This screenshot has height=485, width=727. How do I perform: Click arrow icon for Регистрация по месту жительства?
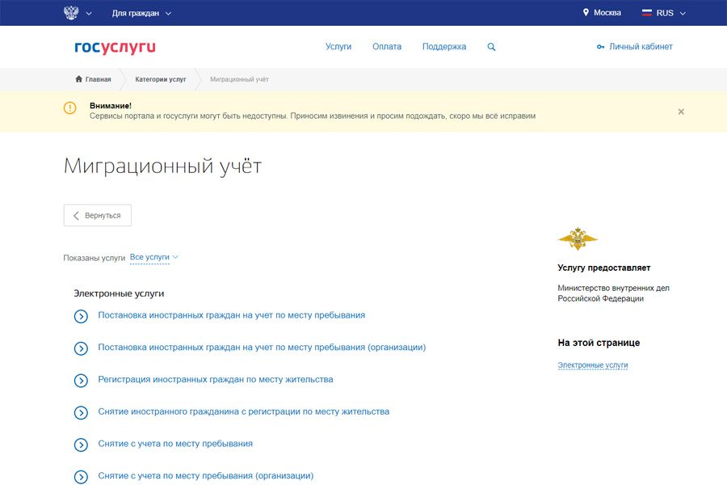pos(81,381)
